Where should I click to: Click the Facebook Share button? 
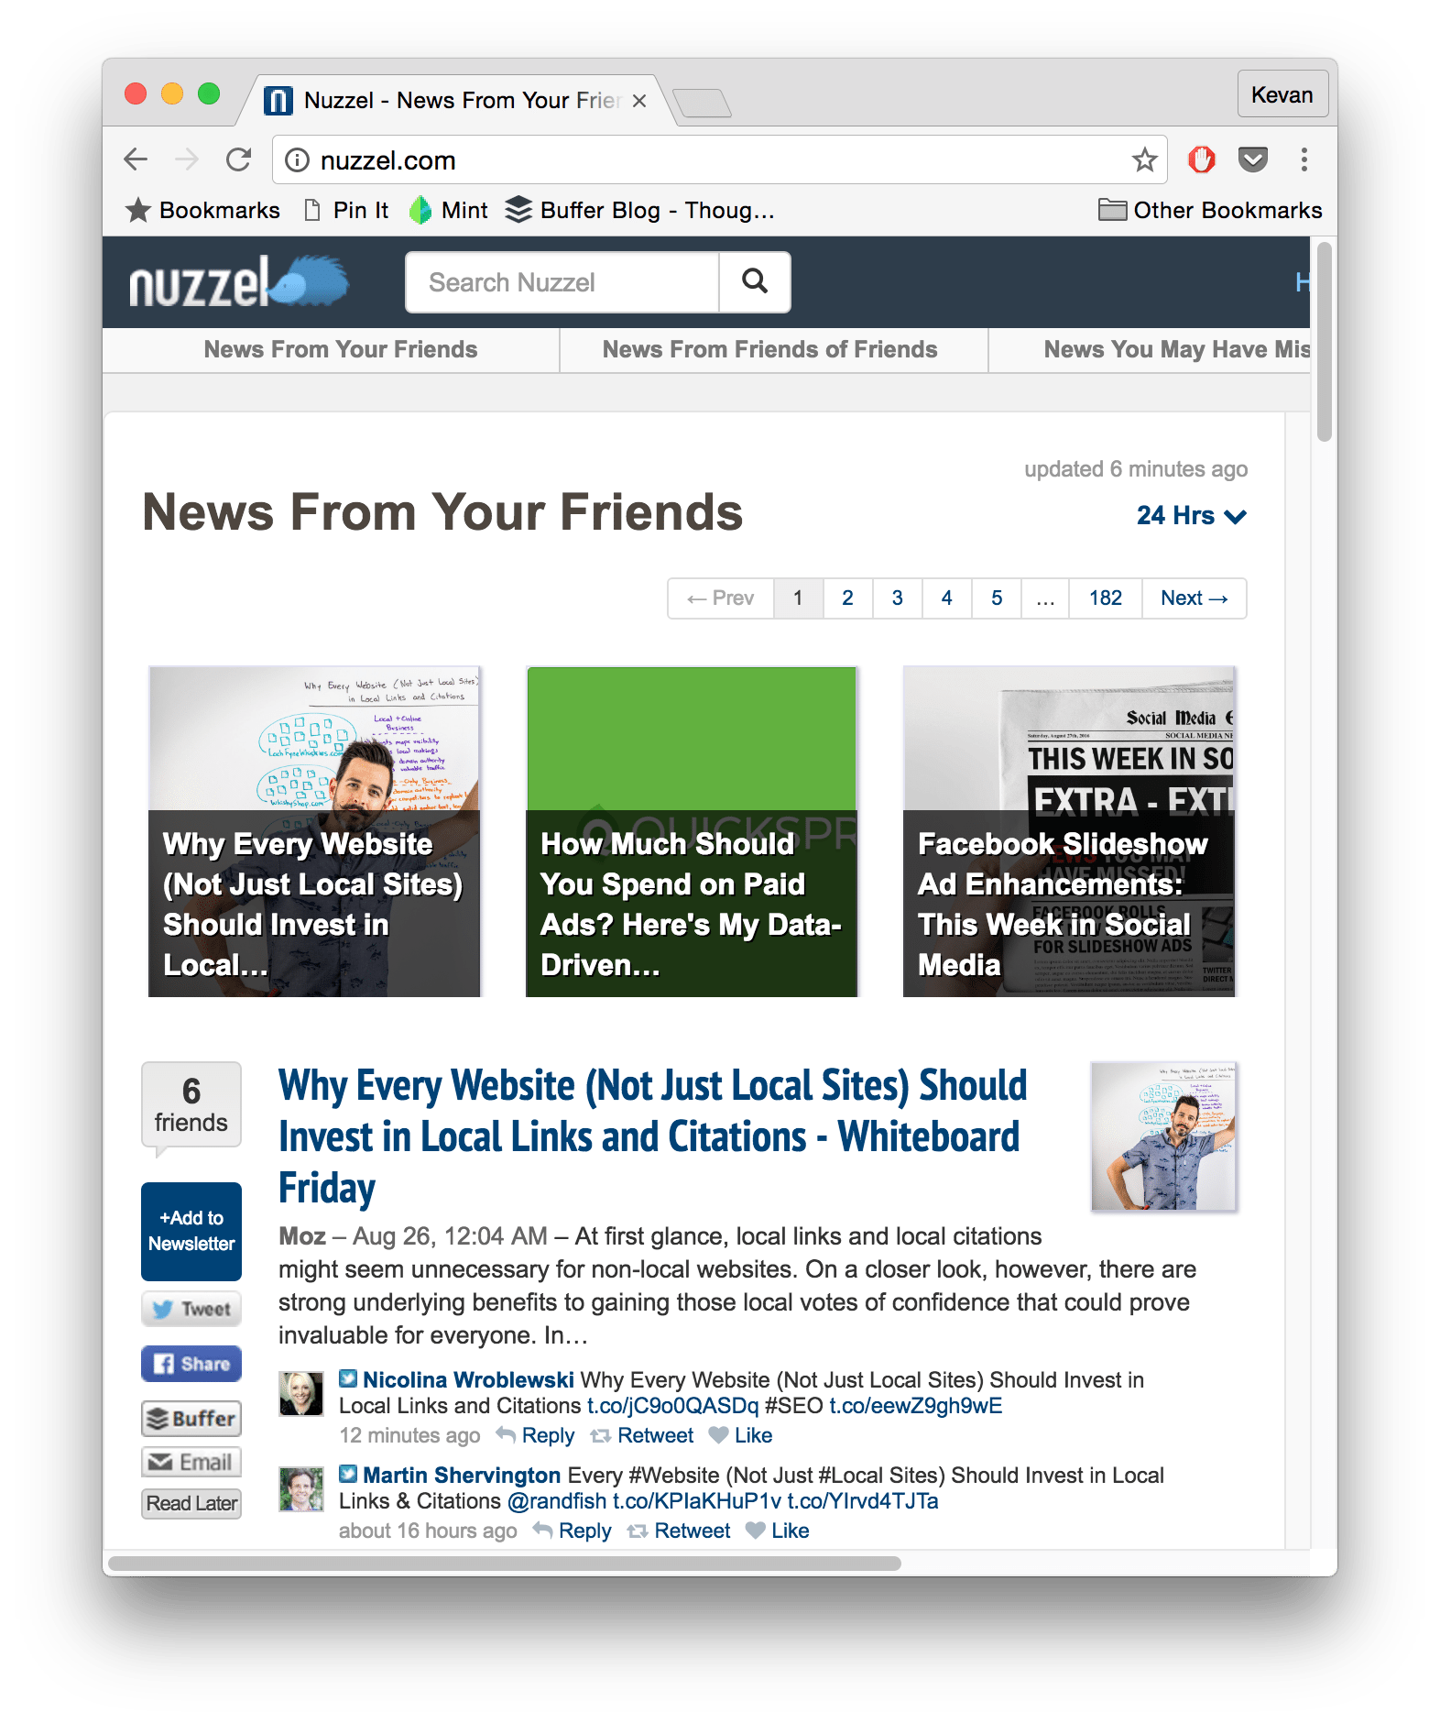coord(191,1364)
